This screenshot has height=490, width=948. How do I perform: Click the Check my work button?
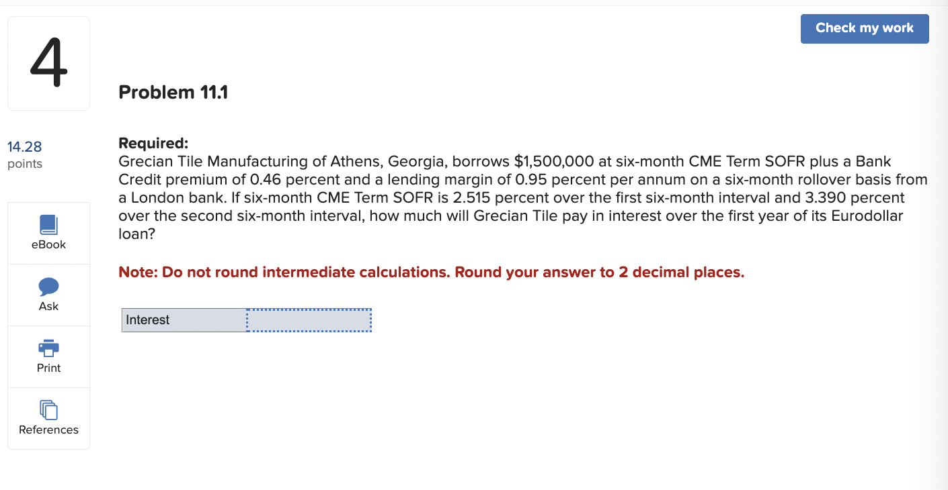point(865,28)
